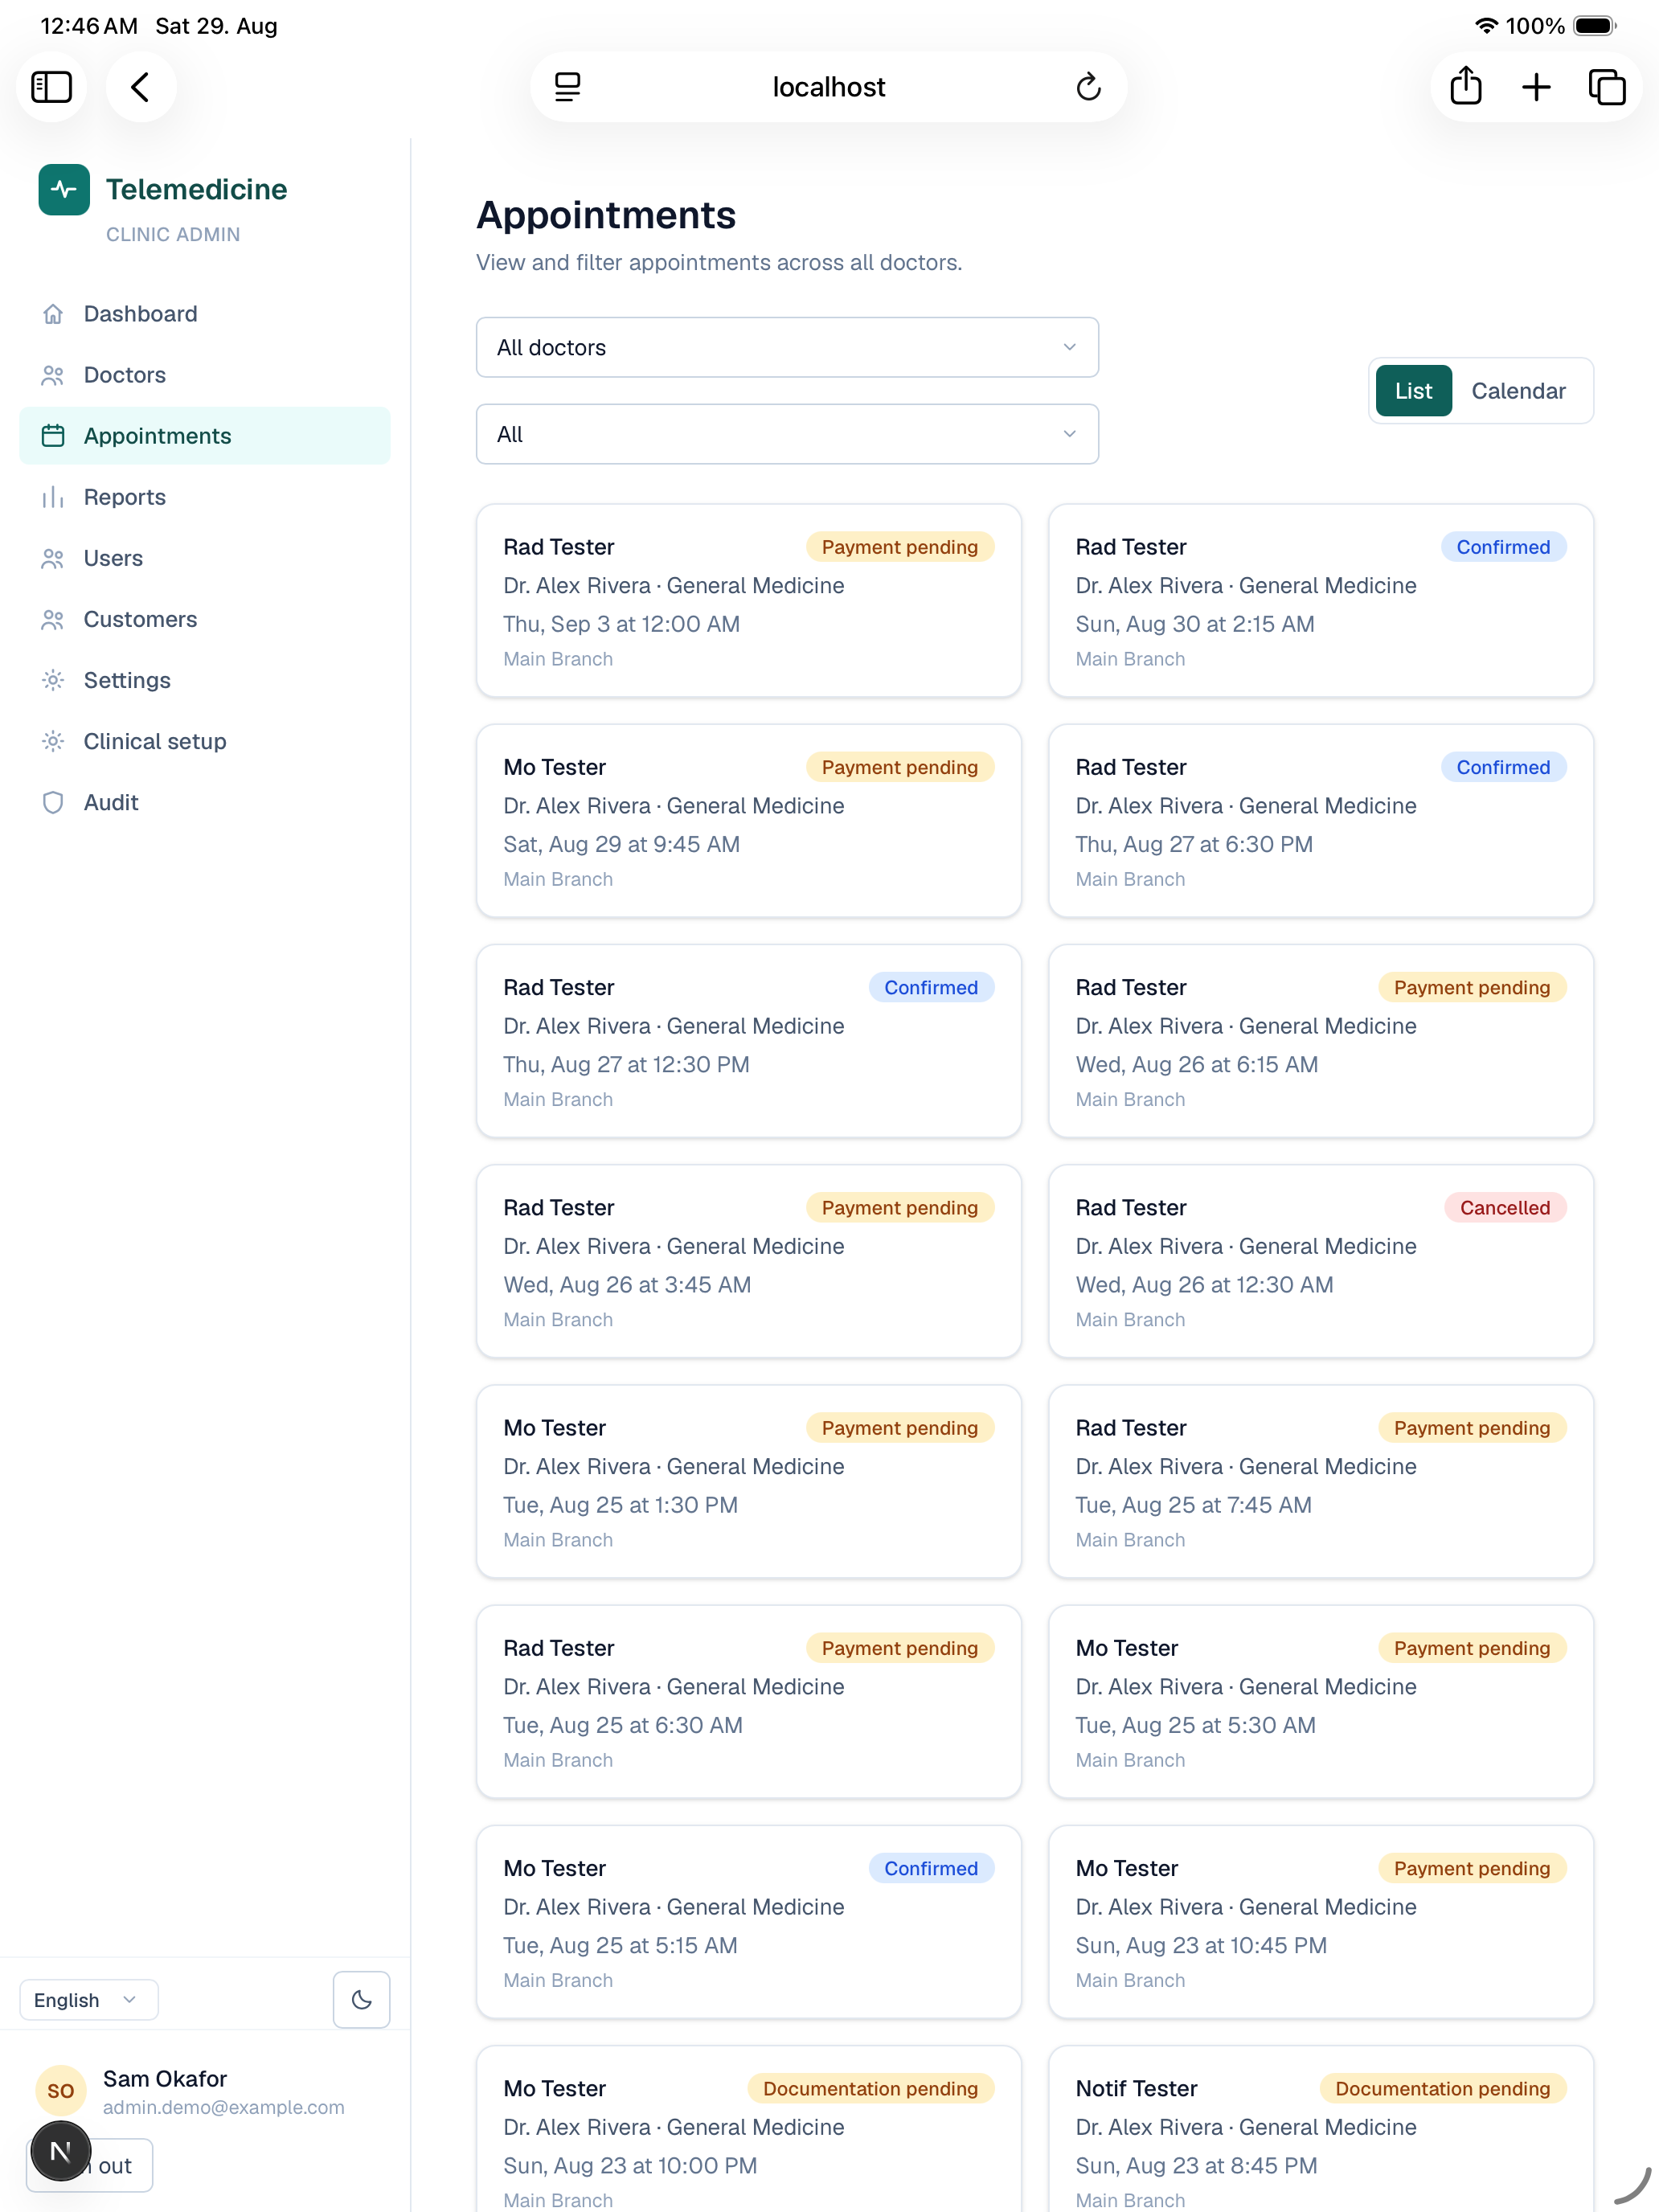This screenshot has width=1659, height=2212.
Task: Open the Thu, Sep 3 at 12:00 AM appointment
Action: (x=748, y=601)
